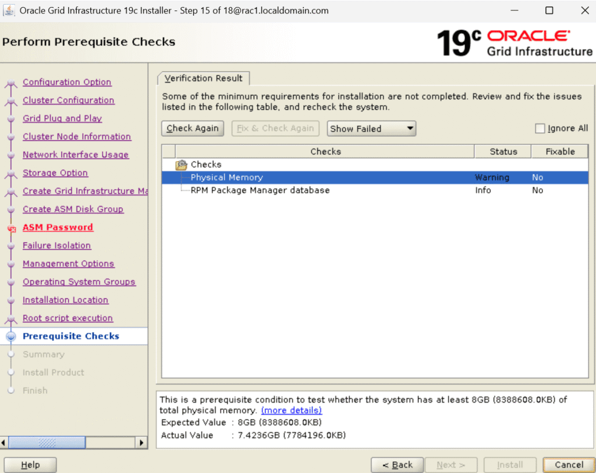This screenshot has width=596, height=473.
Task: Click the Root script execution step node icon
Action: pyautogui.click(x=11, y=319)
